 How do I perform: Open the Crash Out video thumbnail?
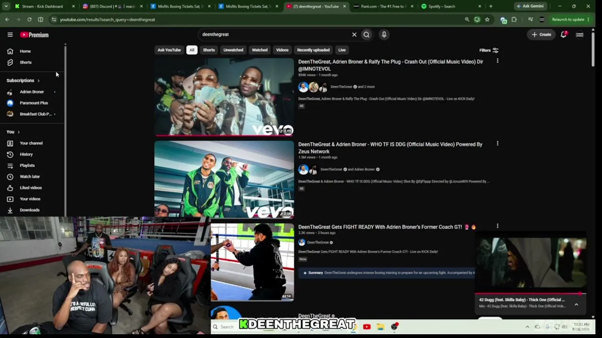[224, 97]
